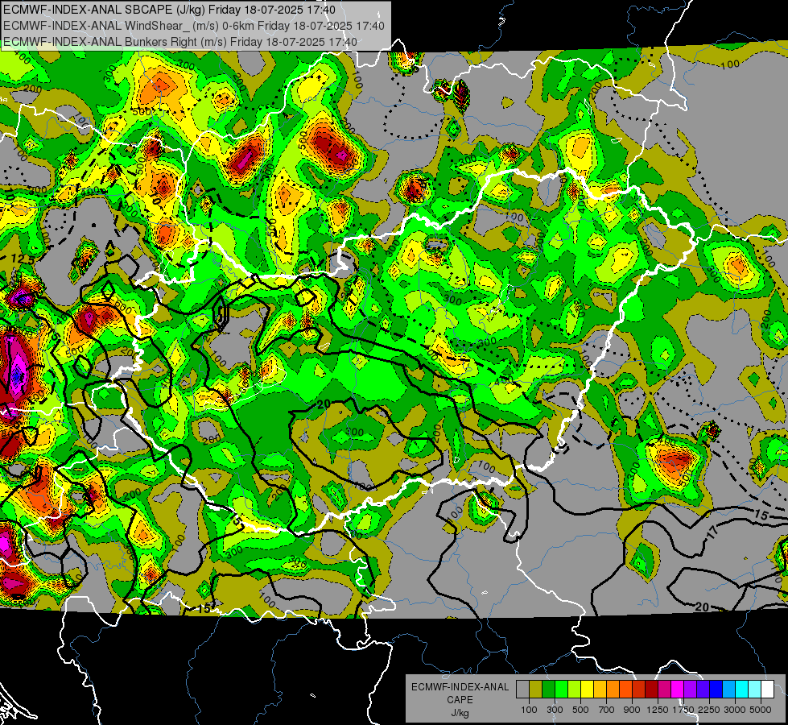Select the light blue swatch before 3000
This screenshot has width=788, height=725.
(x=728, y=690)
